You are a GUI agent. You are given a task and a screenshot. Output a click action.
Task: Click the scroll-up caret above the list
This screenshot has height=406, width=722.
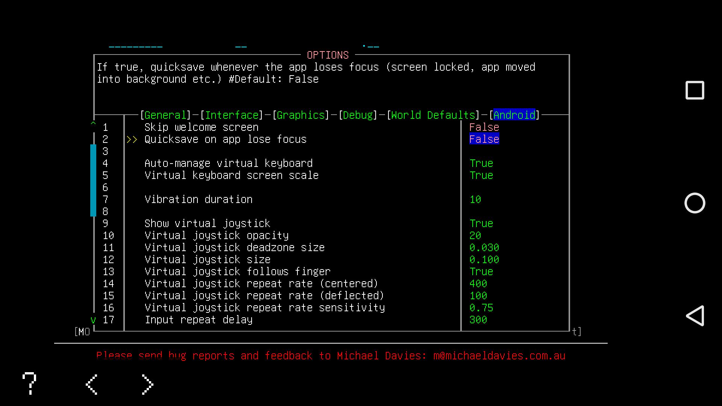(x=93, y=123)
